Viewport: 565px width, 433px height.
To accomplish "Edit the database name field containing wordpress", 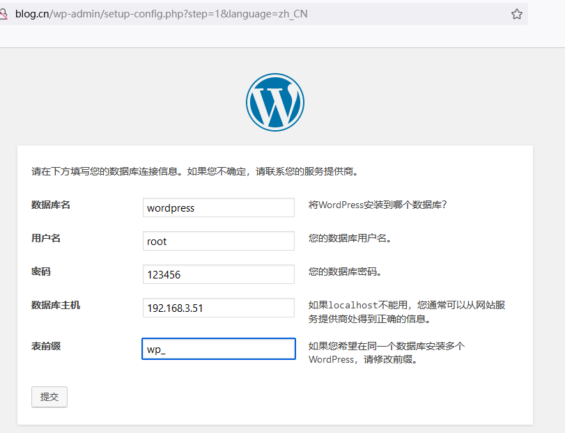I will tap(219, 207).
